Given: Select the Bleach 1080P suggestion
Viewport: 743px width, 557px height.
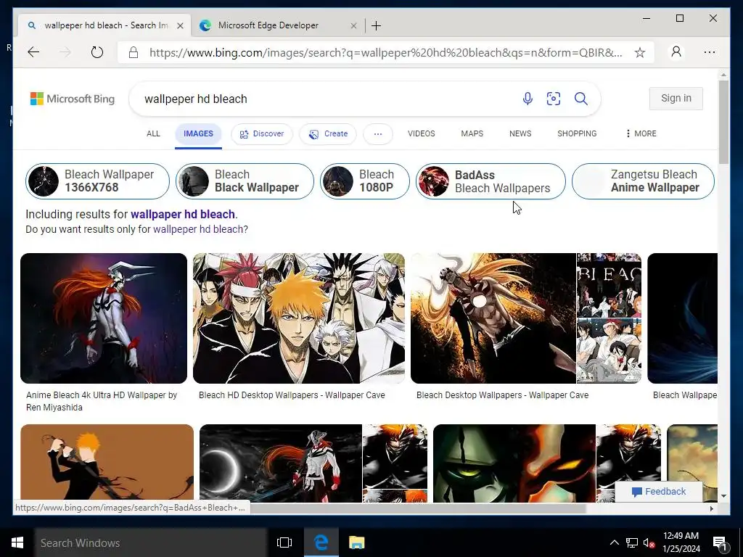Looking at the screenshot, I should tap(365, 181).
